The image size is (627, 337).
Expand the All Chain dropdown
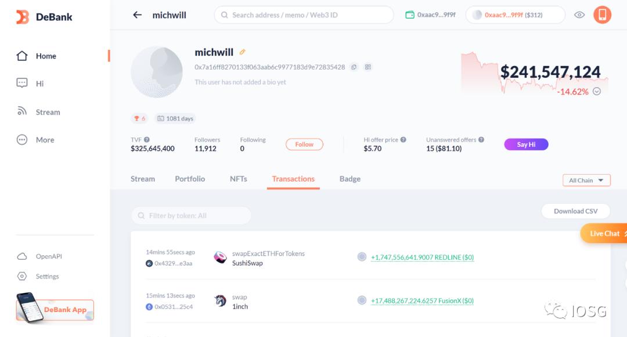click(586, 180)
